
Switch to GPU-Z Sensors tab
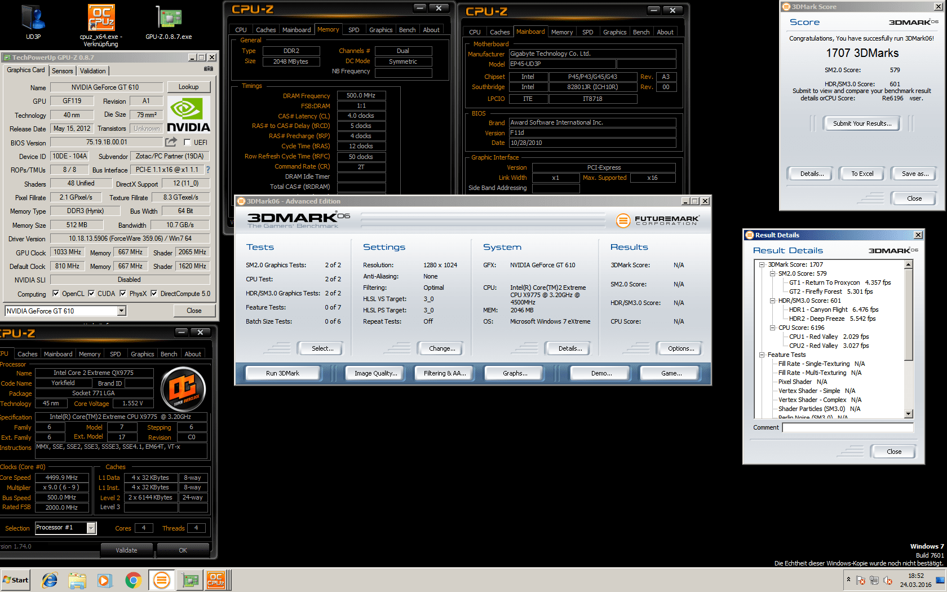coord(63,71)
